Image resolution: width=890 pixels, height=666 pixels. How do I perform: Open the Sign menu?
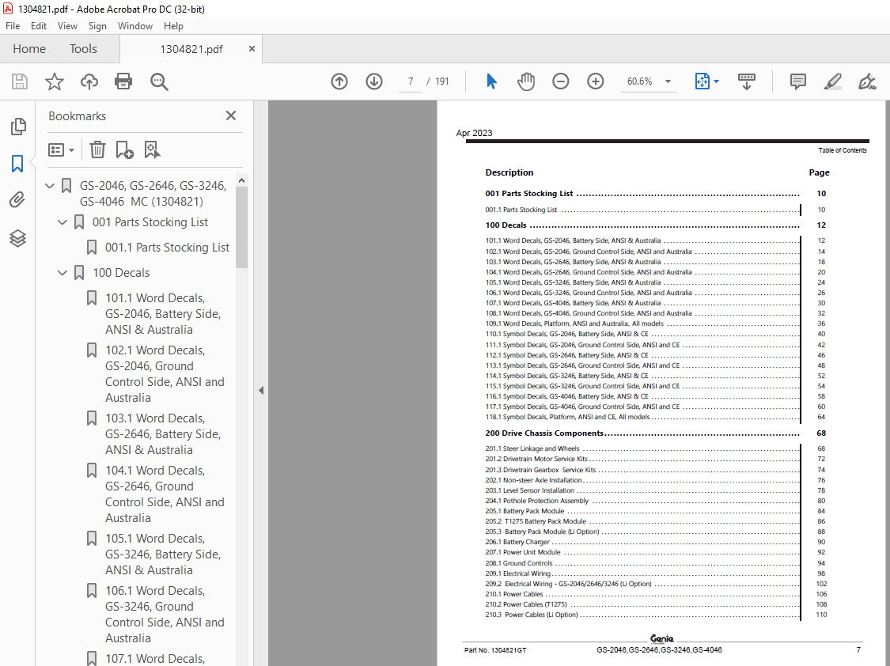pos(97,26)
